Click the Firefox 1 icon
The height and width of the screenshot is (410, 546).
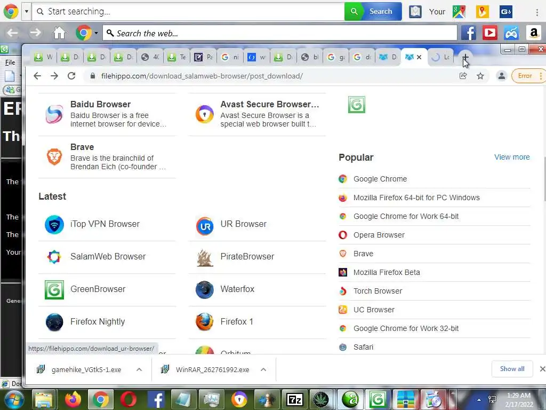tap(205, 322)
